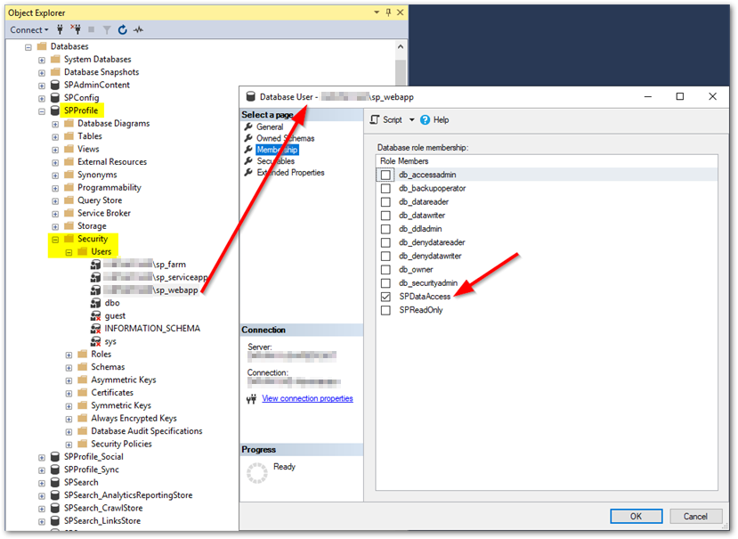738x539 pixels.
Task: Check the SPReadOnly role checkbox
Action: (386, 311)
